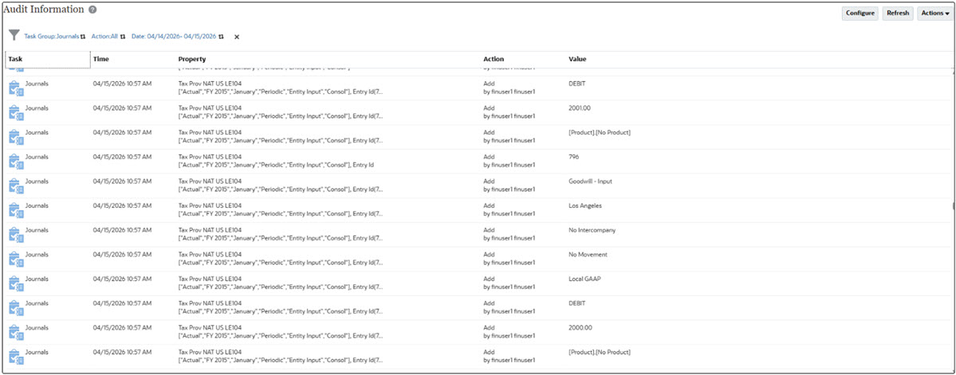Click the time cell in the No Movement row
This screenshot has width=956, height=375.
click(122, 254)
